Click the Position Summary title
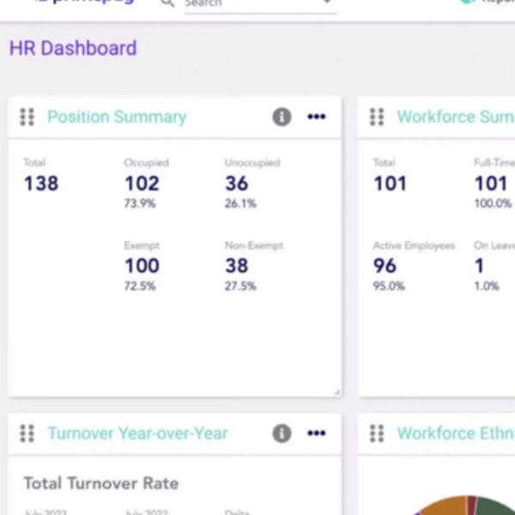Viewport: 515px width, 515px height. click(117, 117)
